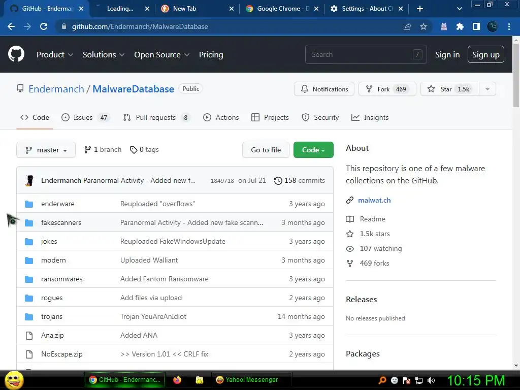
Task: Click the GitHub Octocat logo
Action: (x=16, y=54)
